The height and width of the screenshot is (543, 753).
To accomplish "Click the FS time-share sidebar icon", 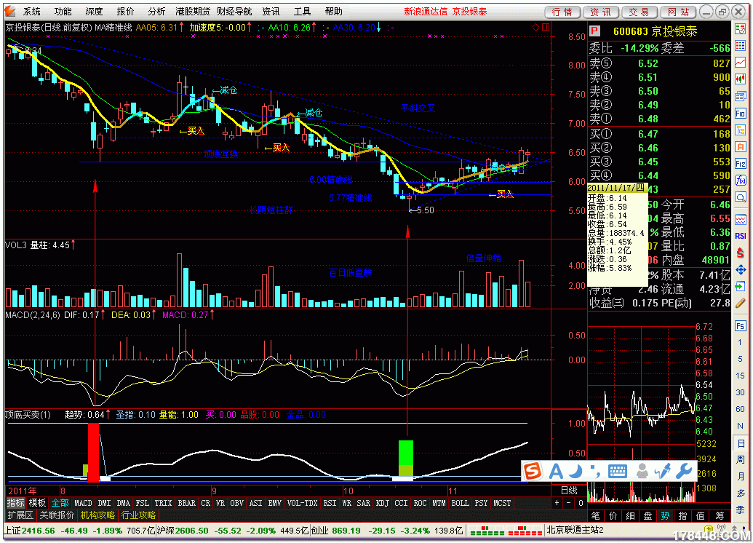I will point(740,326).
